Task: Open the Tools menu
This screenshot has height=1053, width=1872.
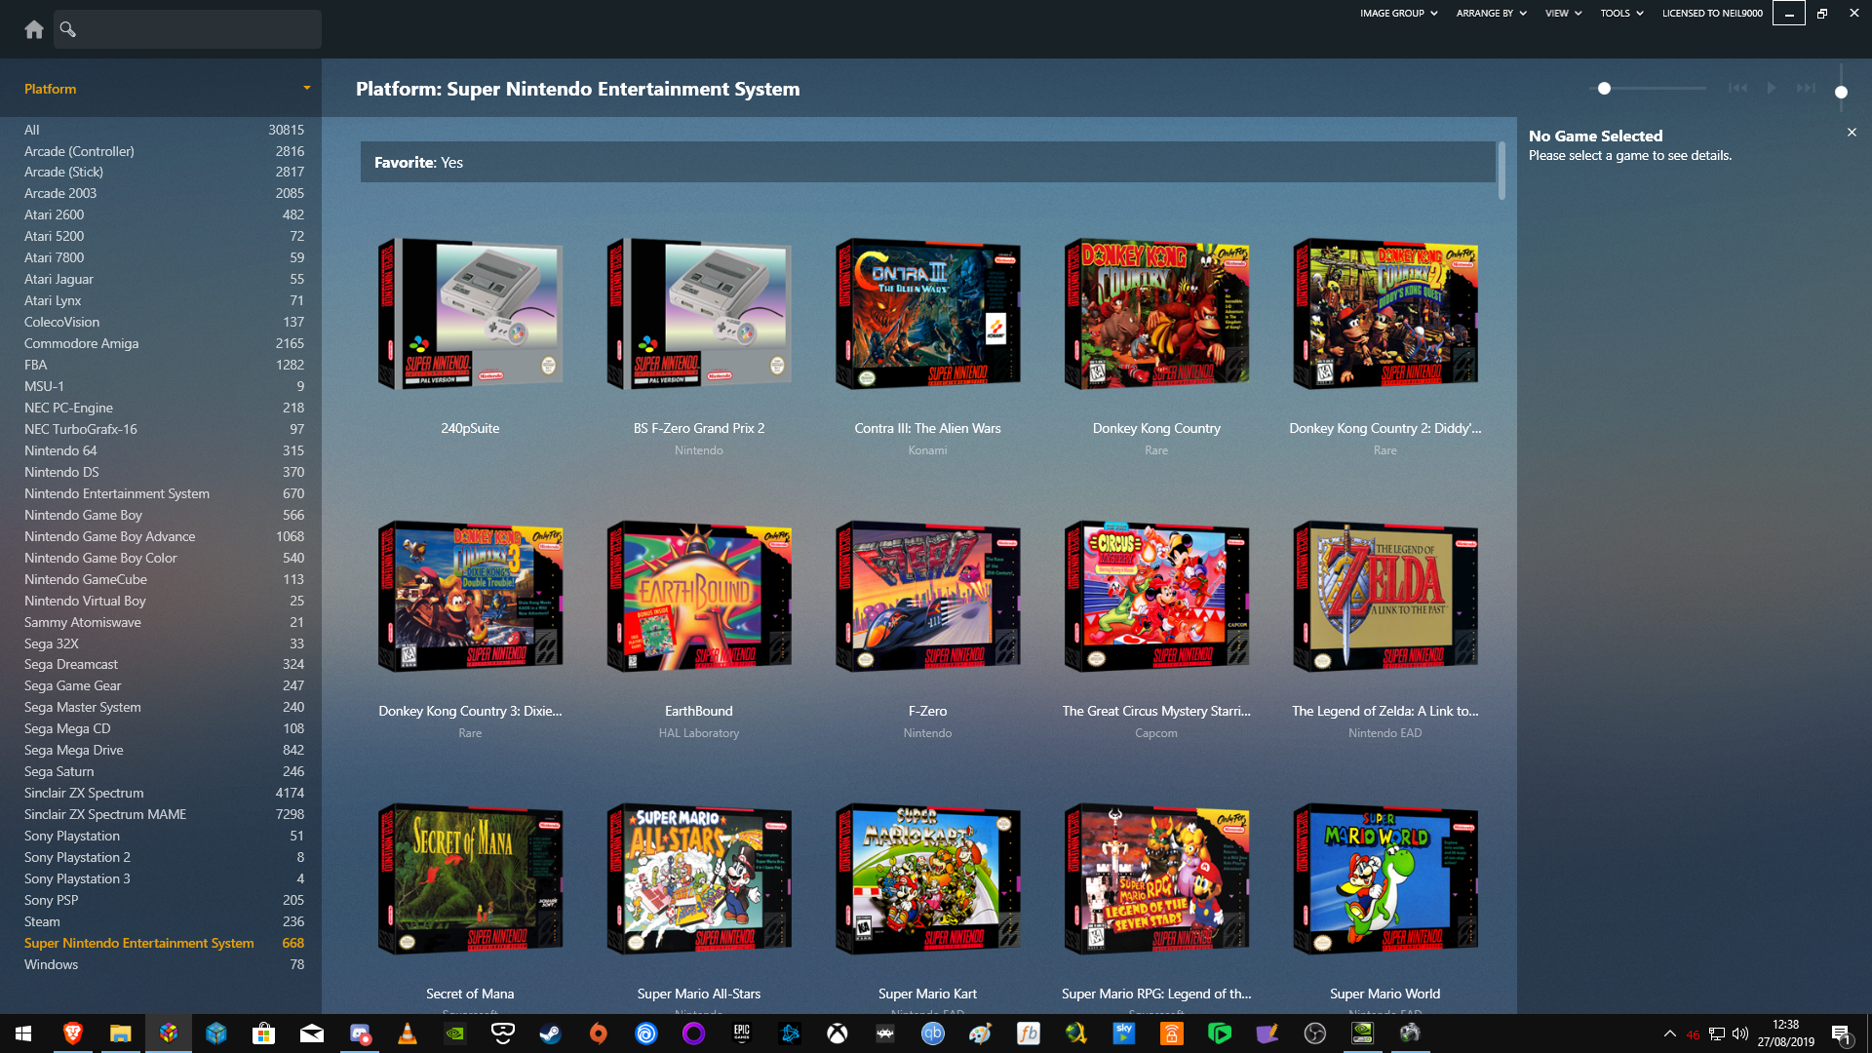Action: [1621, 14]
